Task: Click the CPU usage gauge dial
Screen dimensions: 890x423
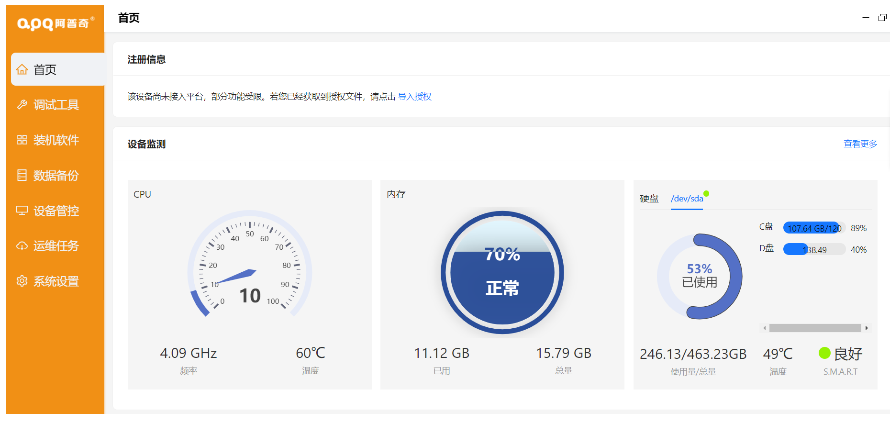Action: point(250,268)
